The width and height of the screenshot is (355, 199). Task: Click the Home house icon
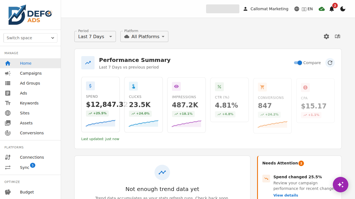pos(8,63)
